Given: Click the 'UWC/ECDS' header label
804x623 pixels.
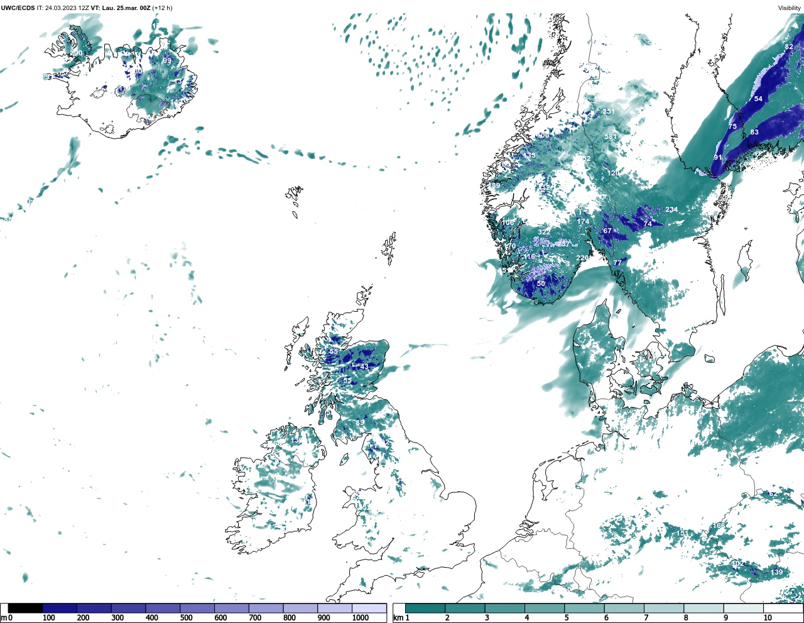Looking at the screenshot, I should pyautogui.click(x=18, y=8).
